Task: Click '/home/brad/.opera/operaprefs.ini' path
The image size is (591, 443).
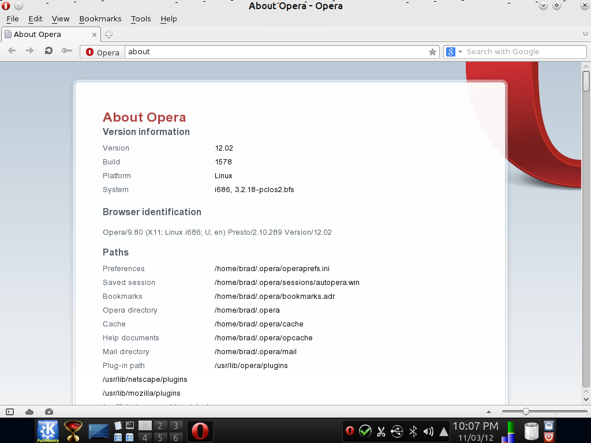Action: pyautogui.click(x=272, y=269)
